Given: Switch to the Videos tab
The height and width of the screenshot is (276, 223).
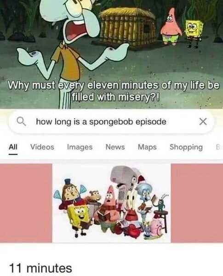Looking at the screenshot, I should [x=42, y=147].
